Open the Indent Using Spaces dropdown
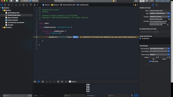 tap(160, 54)
